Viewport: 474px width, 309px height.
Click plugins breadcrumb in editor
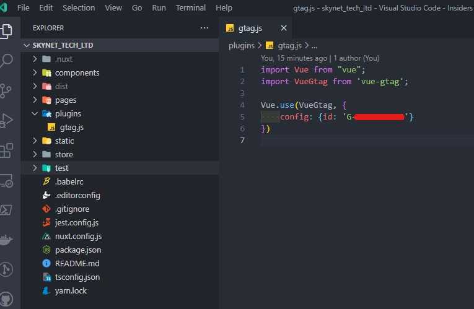[242, 46]
